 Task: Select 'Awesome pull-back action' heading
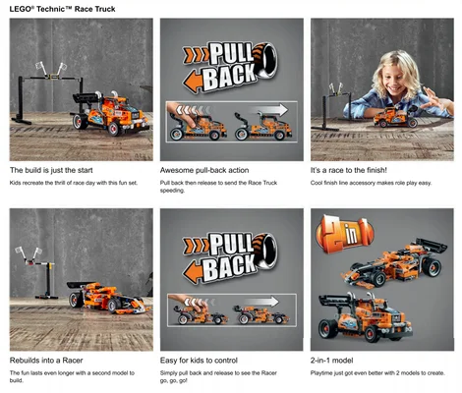(204, 170)
